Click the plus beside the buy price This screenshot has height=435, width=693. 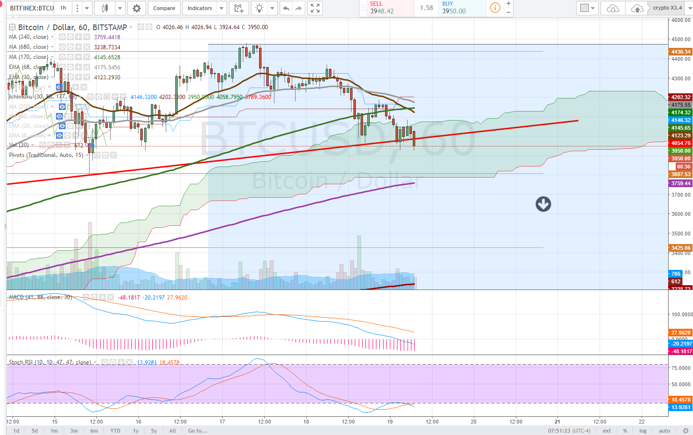(509, 3)
